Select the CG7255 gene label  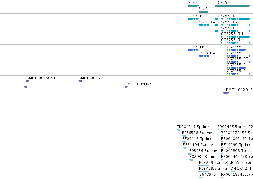[x=222, y=3]
